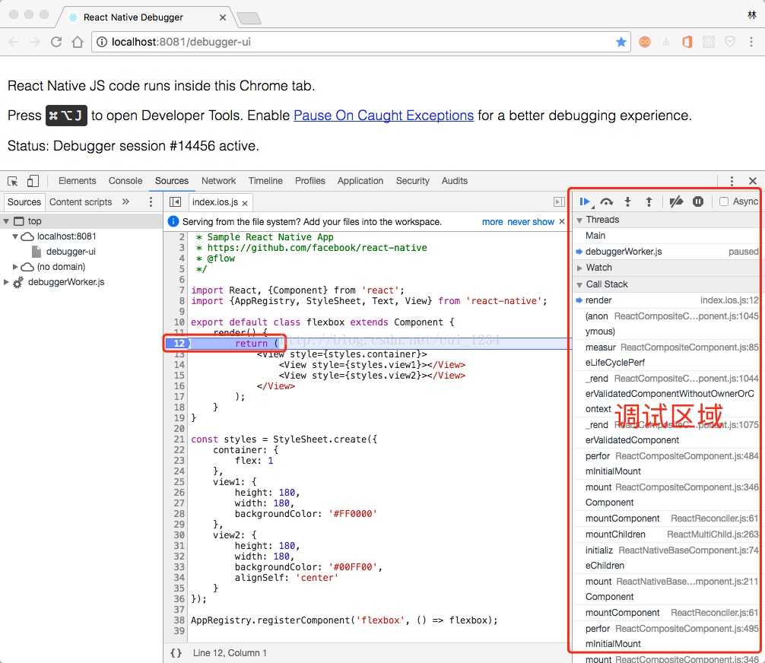Screen dimensions: 765x663
Task: Hide the navigator sidebar icon
Action: click(x=175, y=202)
